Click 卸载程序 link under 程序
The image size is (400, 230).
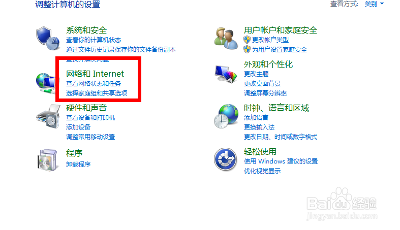78,165
